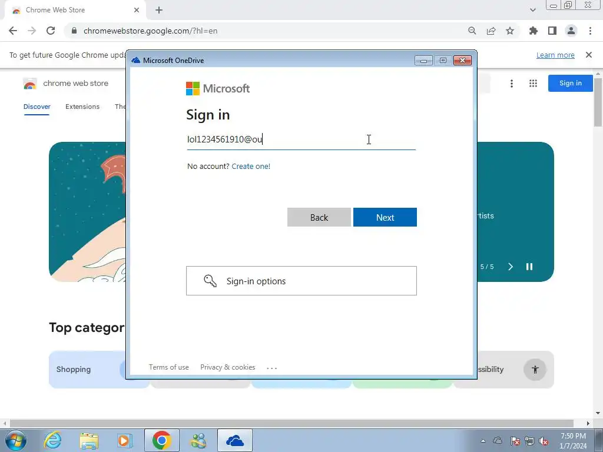Open Chrome profile avatar

571,31
